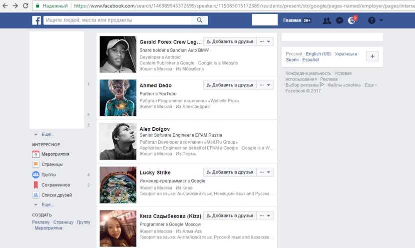The width and height of the screenshot is (415, 248).
Task: Open options dropdown for Lucky Strike
Action: (265, 172)
